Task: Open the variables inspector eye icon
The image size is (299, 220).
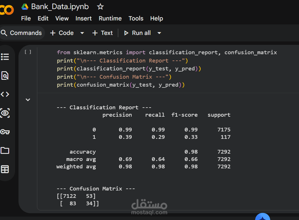Action: pos(5,113)
